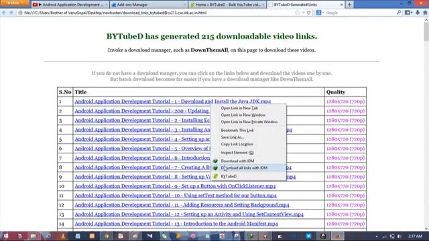This screenshot has height=241, width=429.
Task: Open the Twitter app in taskbar
Action: tap(308, 236)
